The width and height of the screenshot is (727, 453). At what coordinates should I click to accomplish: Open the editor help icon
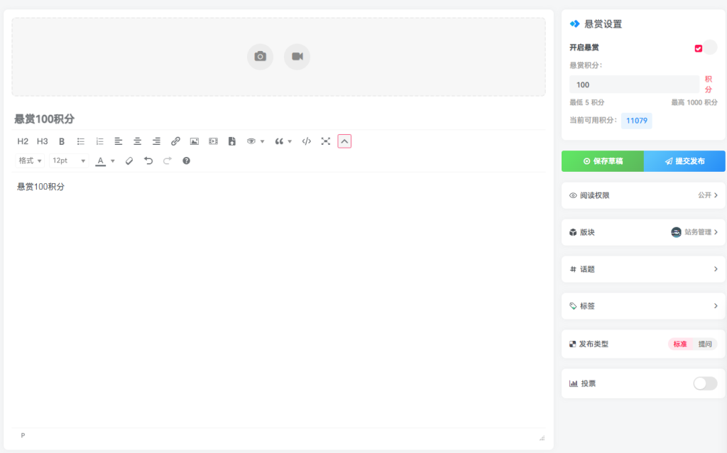click(186, 160)
